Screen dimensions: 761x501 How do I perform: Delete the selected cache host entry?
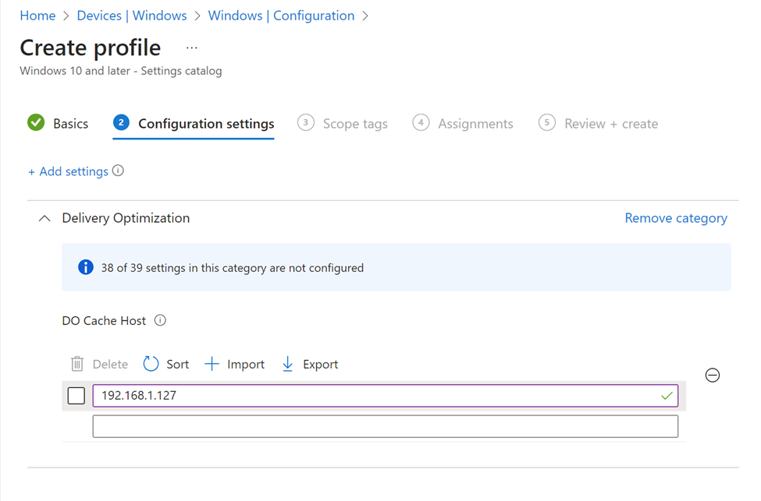click(98, 364)
